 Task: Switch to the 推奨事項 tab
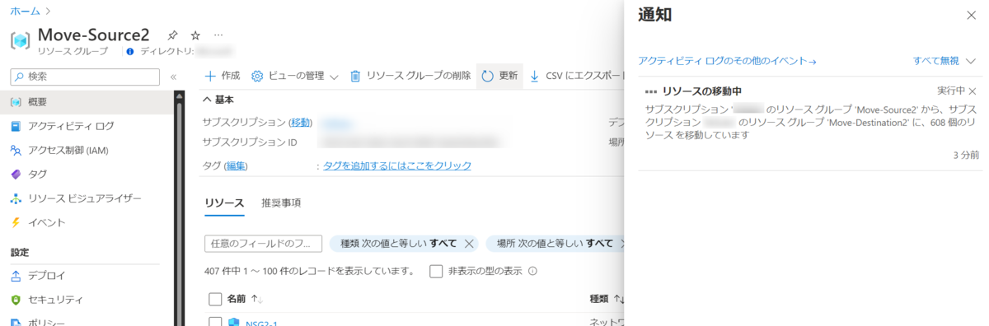click(281, 203)
